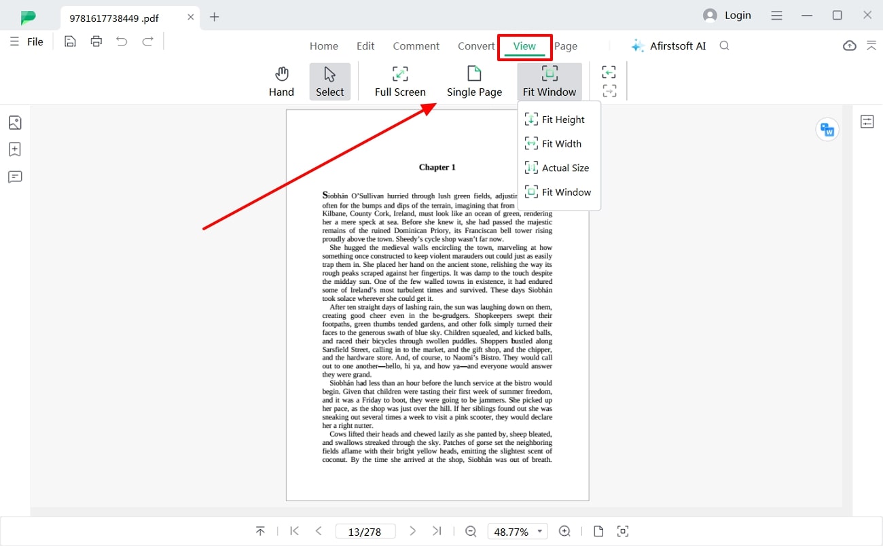The image size is (883, 546).
Task: Open the comments panel icon
Action: click(15, 177)
